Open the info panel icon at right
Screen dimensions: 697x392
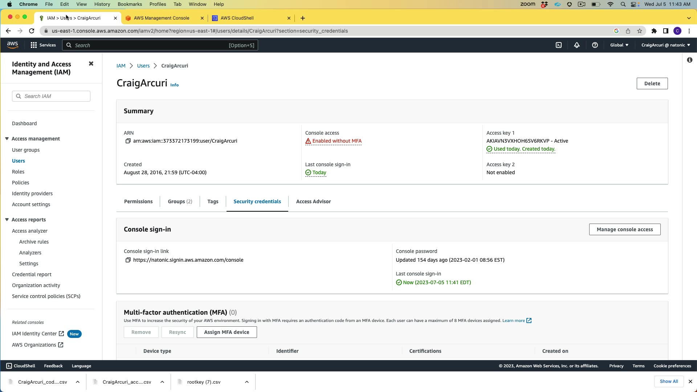click(689, 60)
